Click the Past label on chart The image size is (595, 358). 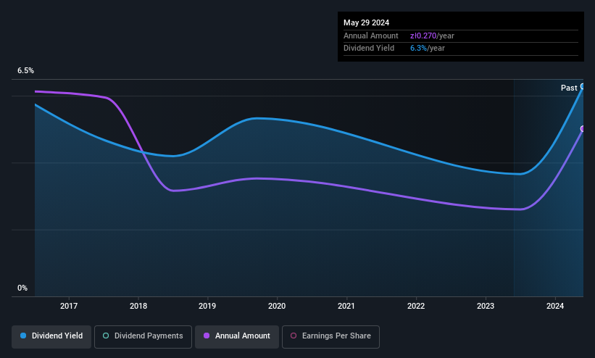pyautogui.click(x=569, y=88)
